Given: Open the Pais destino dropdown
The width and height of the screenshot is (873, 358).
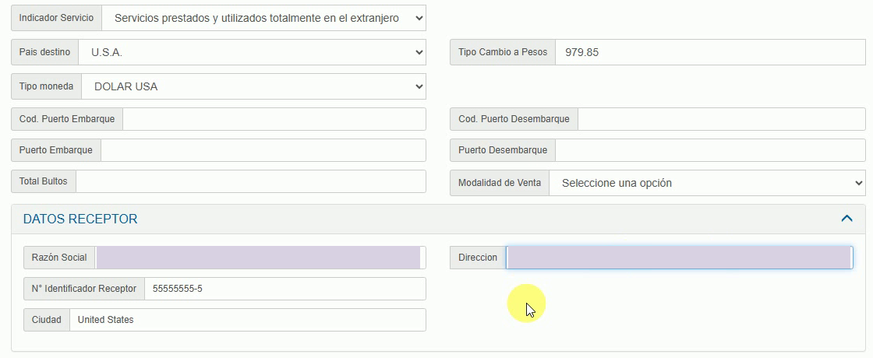Looking at the screenshot, I should [x=252, y=52].
